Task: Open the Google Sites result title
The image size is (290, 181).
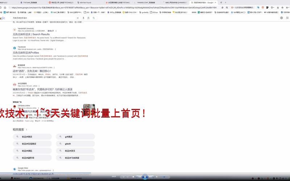Action: (x=33, y=174)
